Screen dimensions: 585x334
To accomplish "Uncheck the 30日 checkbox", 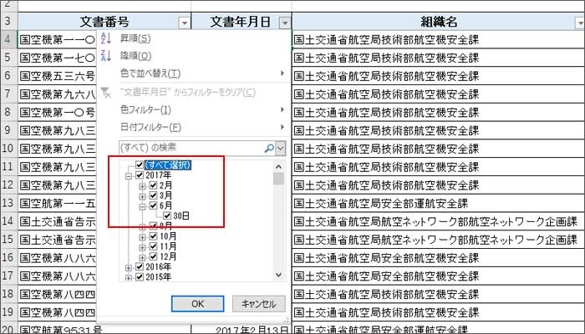I will click(168, 215).
